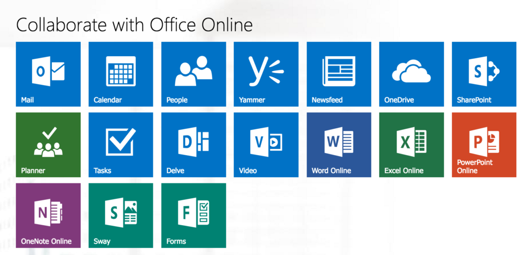
Task: Open the Video app tile
Action: (266, 145)
